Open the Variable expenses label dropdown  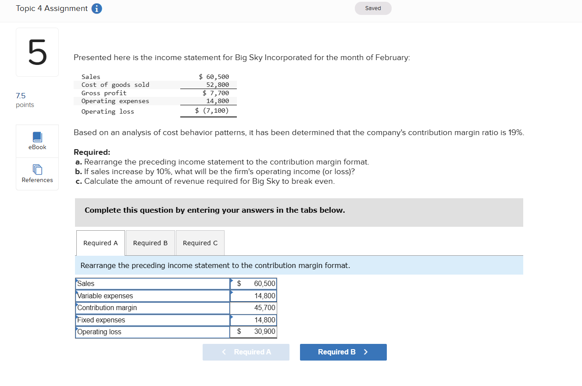[152, 296]
